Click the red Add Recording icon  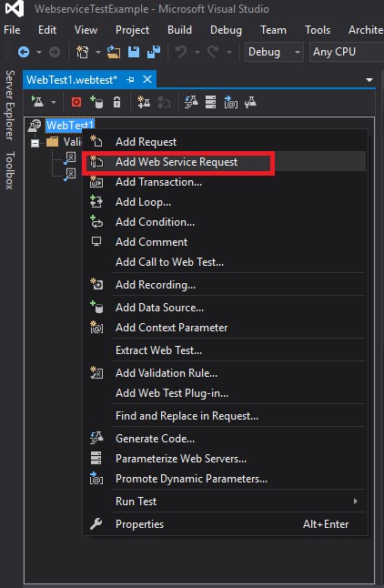point(76,102)
